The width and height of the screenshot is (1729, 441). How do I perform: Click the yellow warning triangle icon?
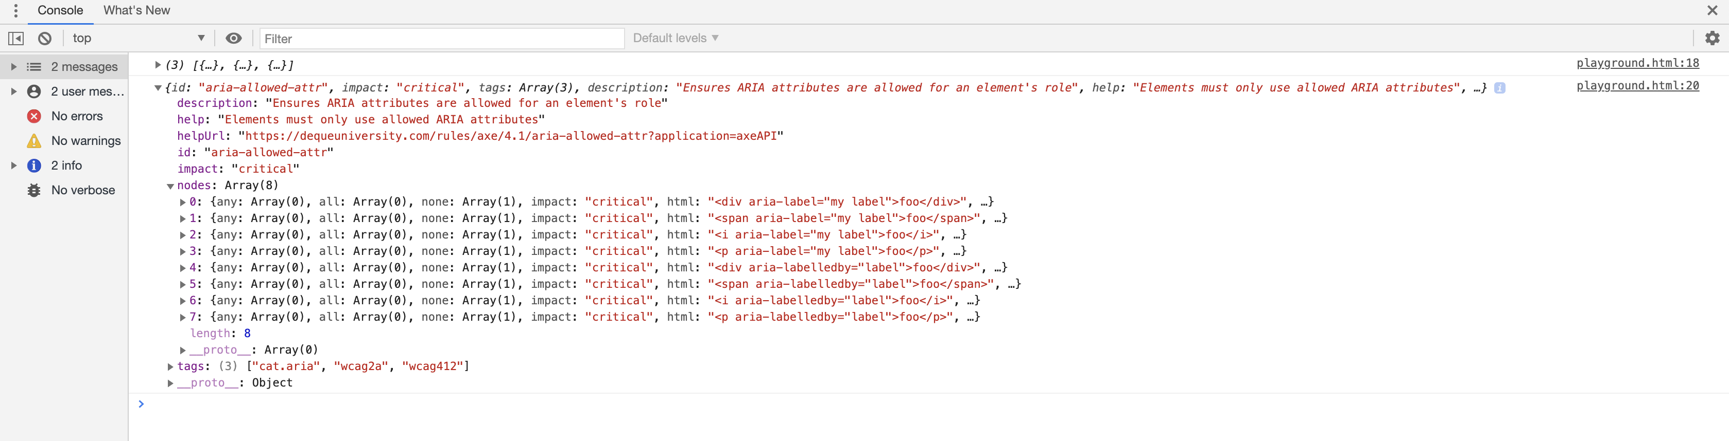click(34, 141)
